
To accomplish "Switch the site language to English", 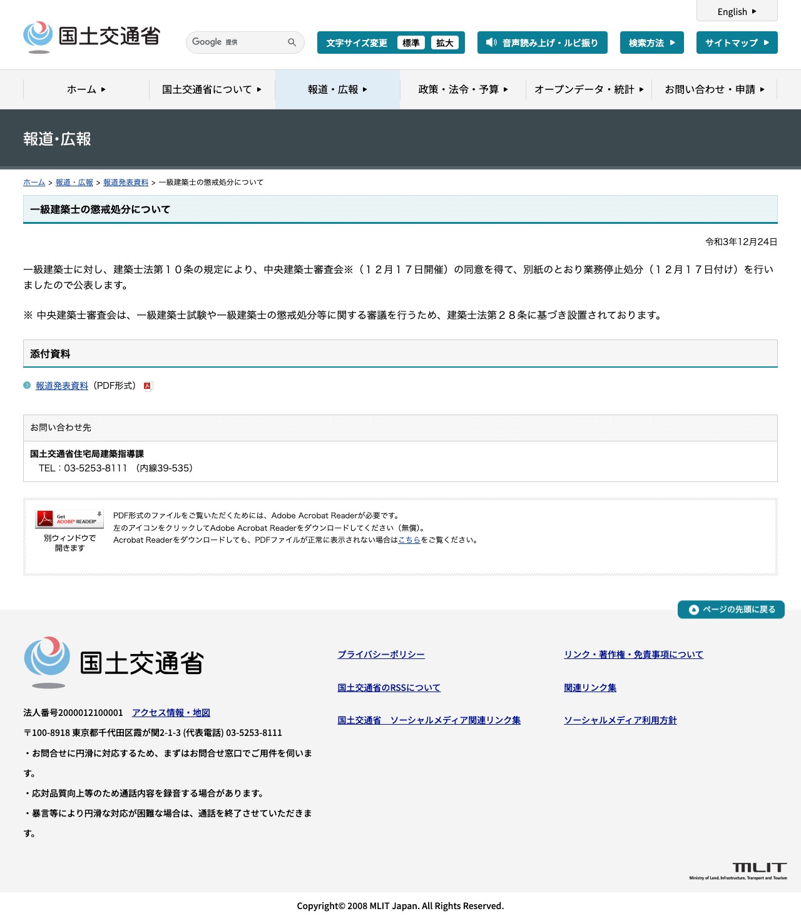I will coord(737,11).
